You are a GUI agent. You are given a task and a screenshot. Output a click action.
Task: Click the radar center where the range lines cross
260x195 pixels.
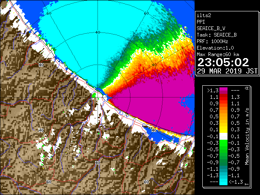tap(97, 97)
